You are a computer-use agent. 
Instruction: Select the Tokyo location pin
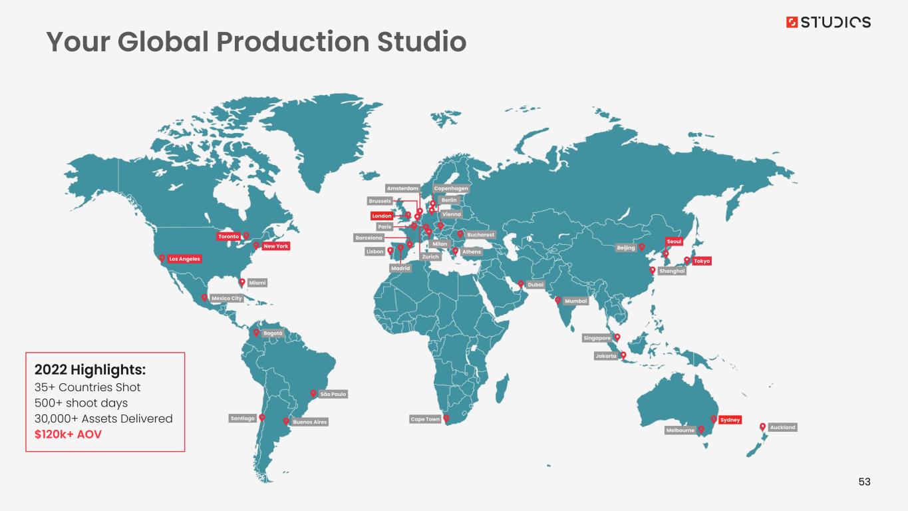(x=687, y=261)
